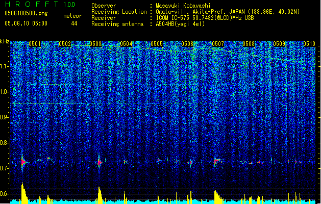Click the 1.1 kHz axis label

5,66
